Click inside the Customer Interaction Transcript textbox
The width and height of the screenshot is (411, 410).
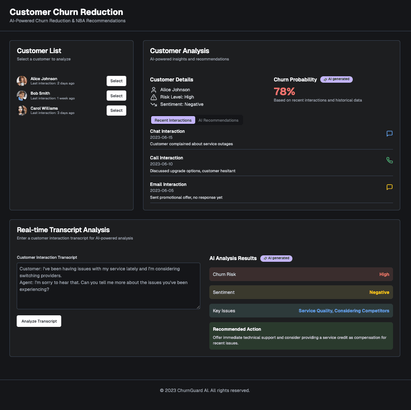(108, 286)
